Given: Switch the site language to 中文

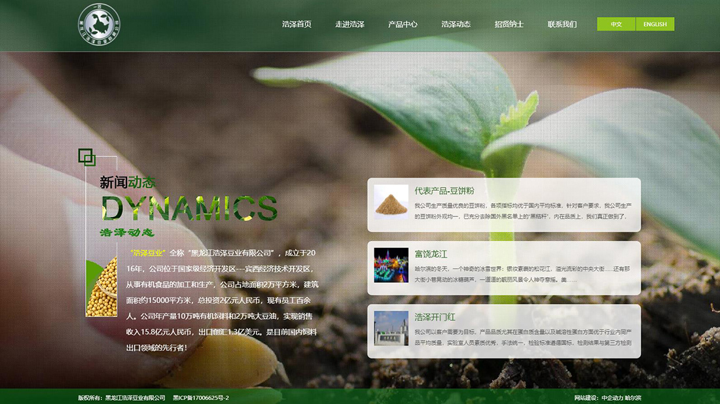Looking at the screenshot, I should (x=615, y=24).
